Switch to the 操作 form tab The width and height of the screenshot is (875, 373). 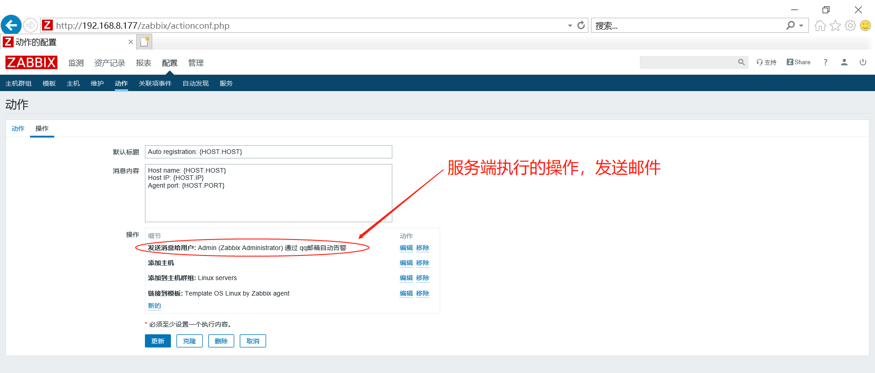click(42, 128)
